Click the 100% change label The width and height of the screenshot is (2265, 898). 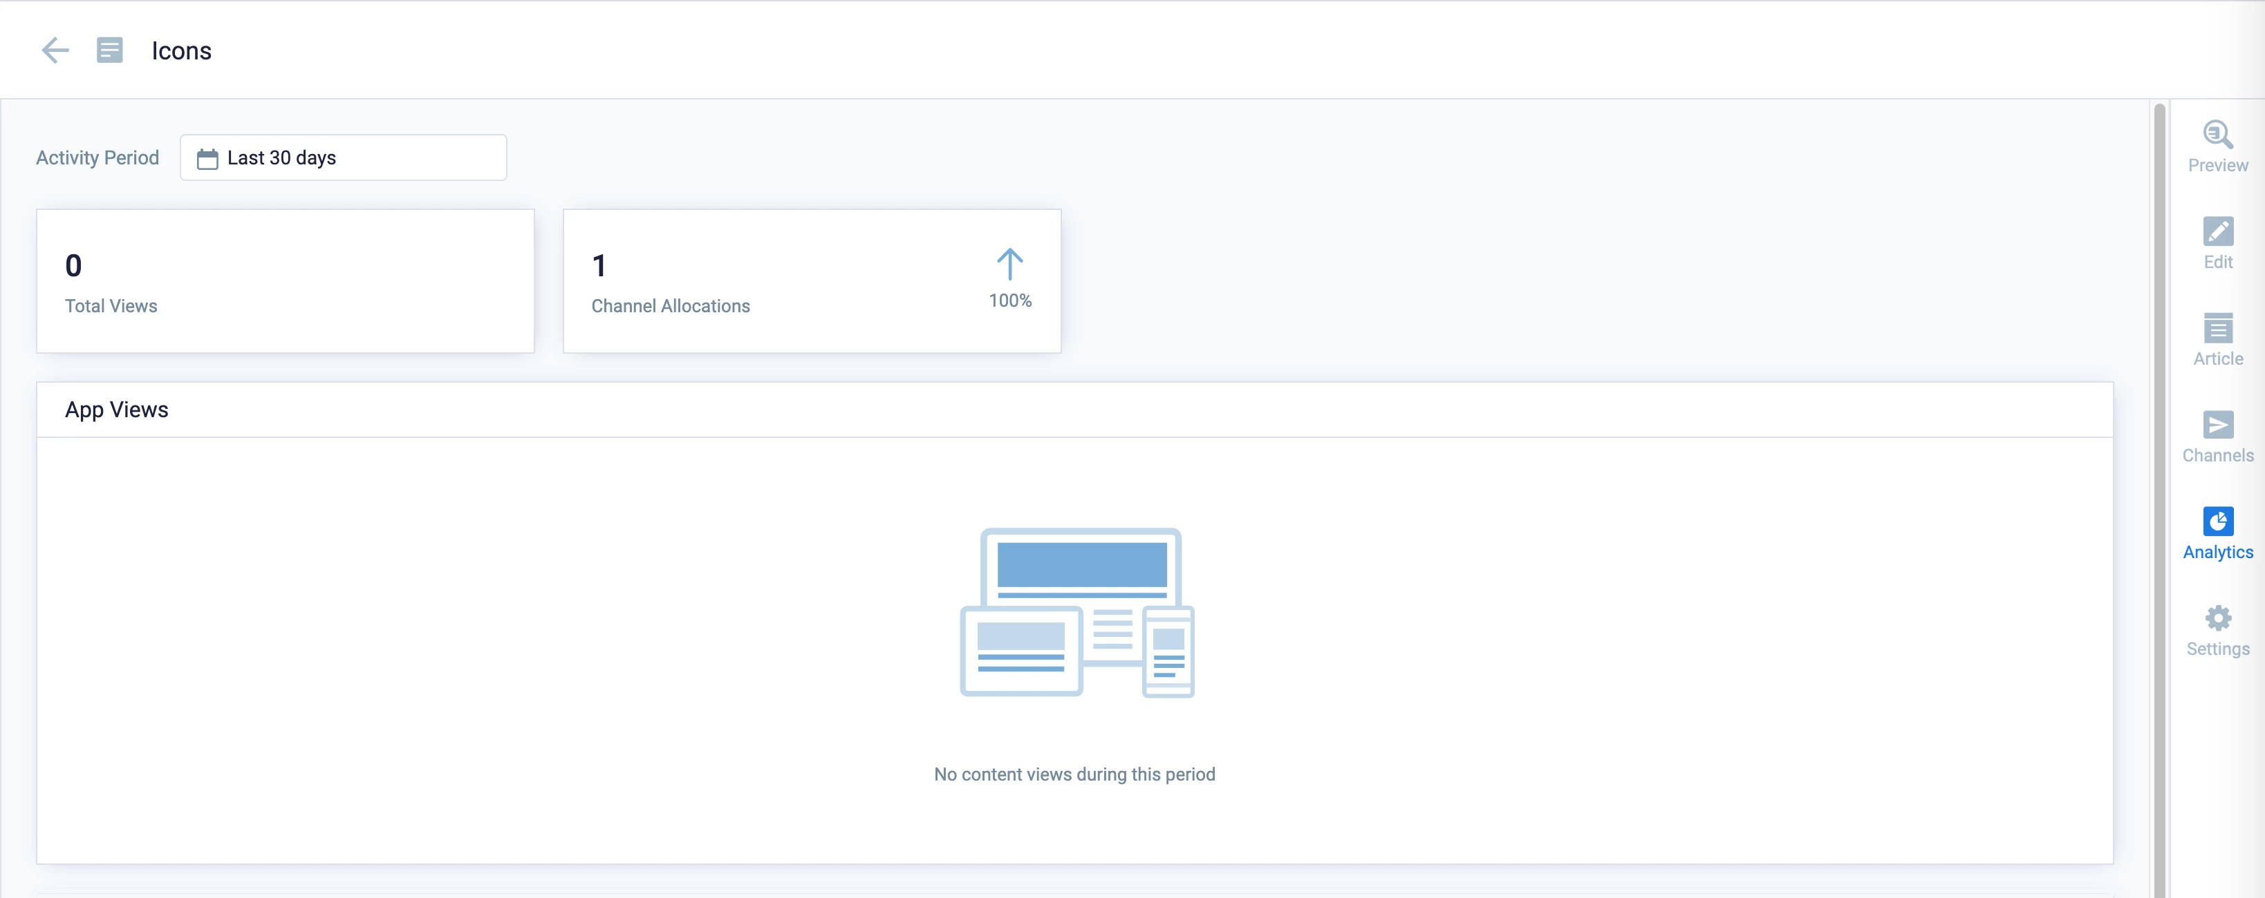coord(1009,300)
